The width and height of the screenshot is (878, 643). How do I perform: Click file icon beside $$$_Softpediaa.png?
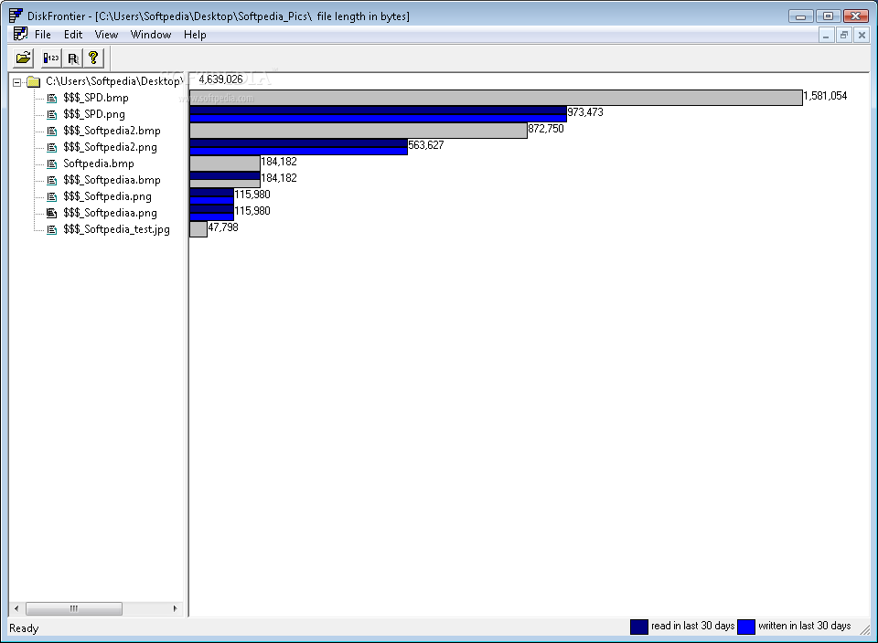(51, 213)
